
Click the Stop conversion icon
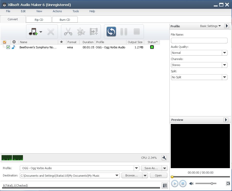[137, 31]
